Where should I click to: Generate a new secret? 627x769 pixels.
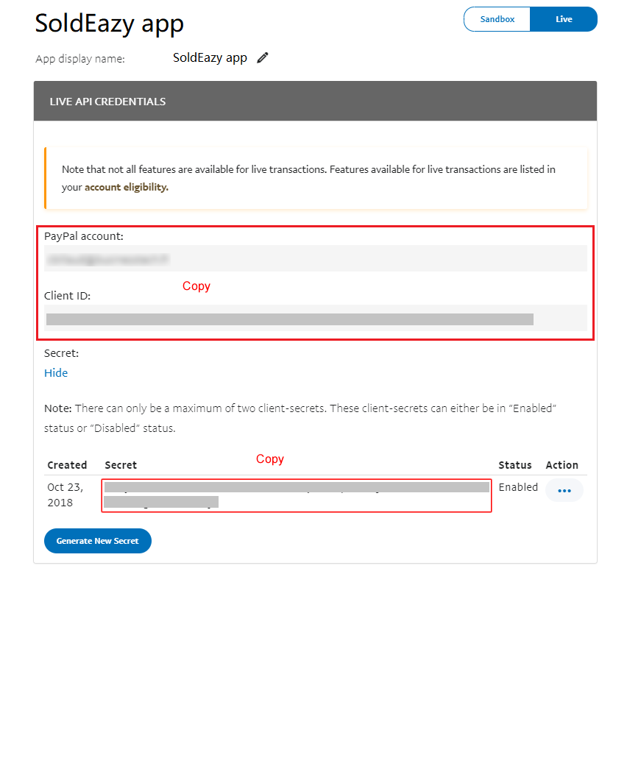[98, 540]
